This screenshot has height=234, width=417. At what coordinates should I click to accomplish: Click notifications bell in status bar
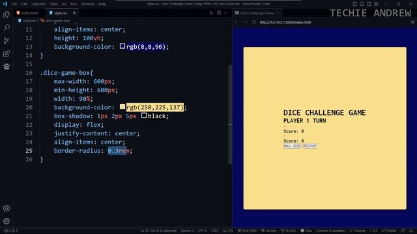[x=411, y=231]
